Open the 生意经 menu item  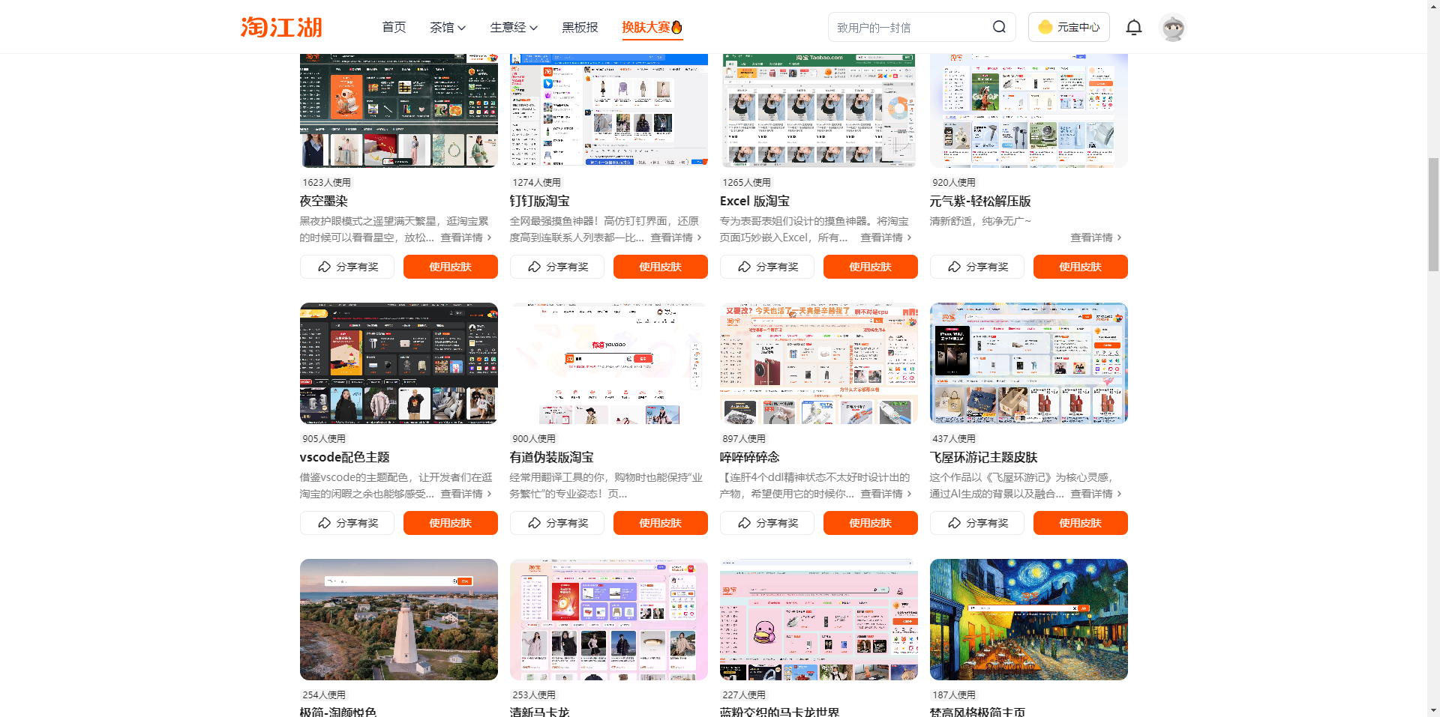(x=514, y=27)
